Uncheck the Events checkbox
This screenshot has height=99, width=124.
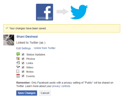pos(23,76)
